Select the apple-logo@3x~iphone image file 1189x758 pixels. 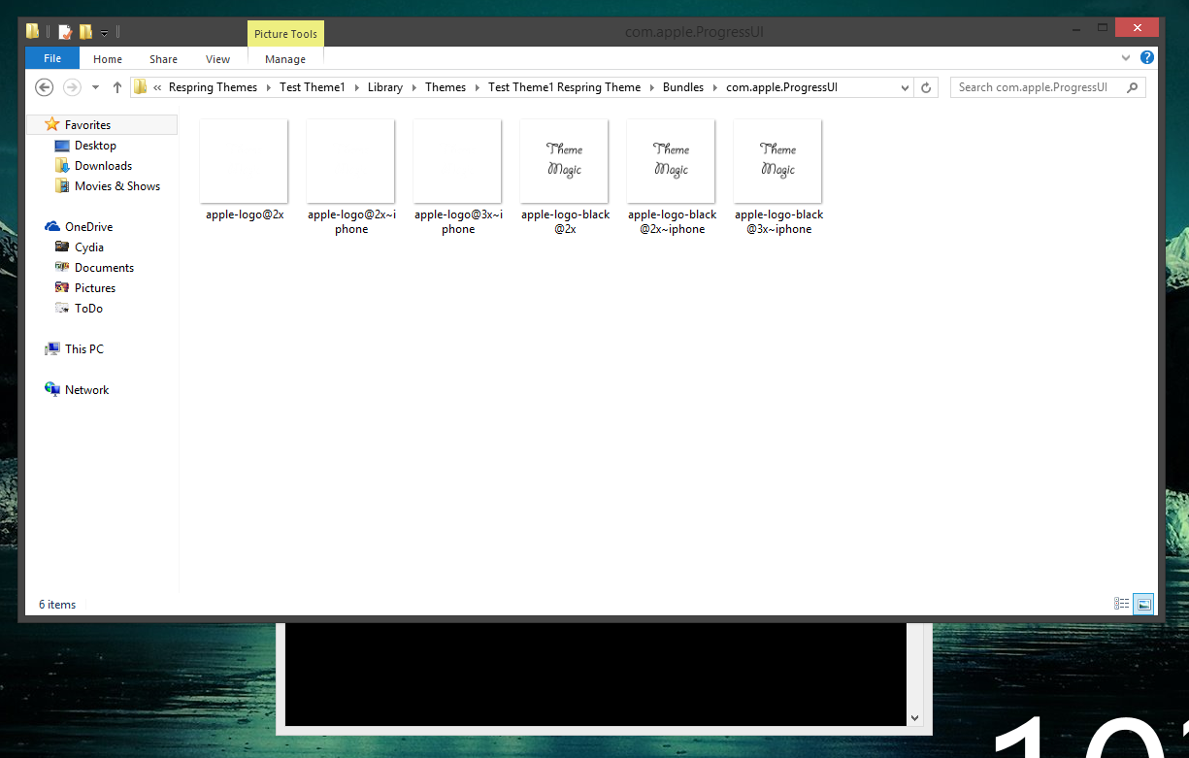(457, 178)
